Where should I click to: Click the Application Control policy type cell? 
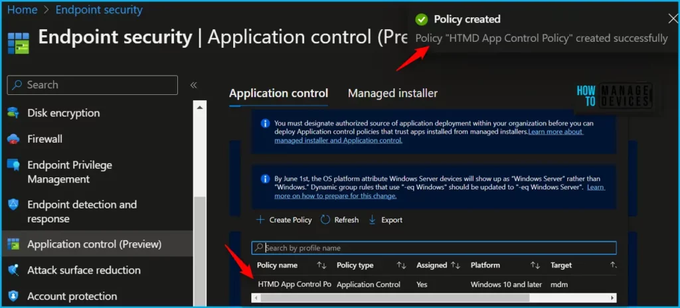click(369, 285)
